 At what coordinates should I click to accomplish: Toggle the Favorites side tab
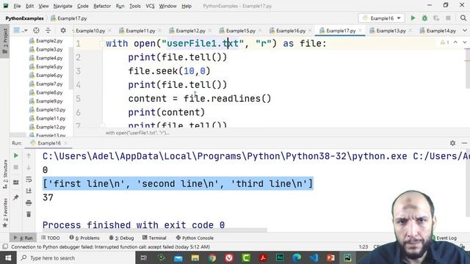pos(5,213)
